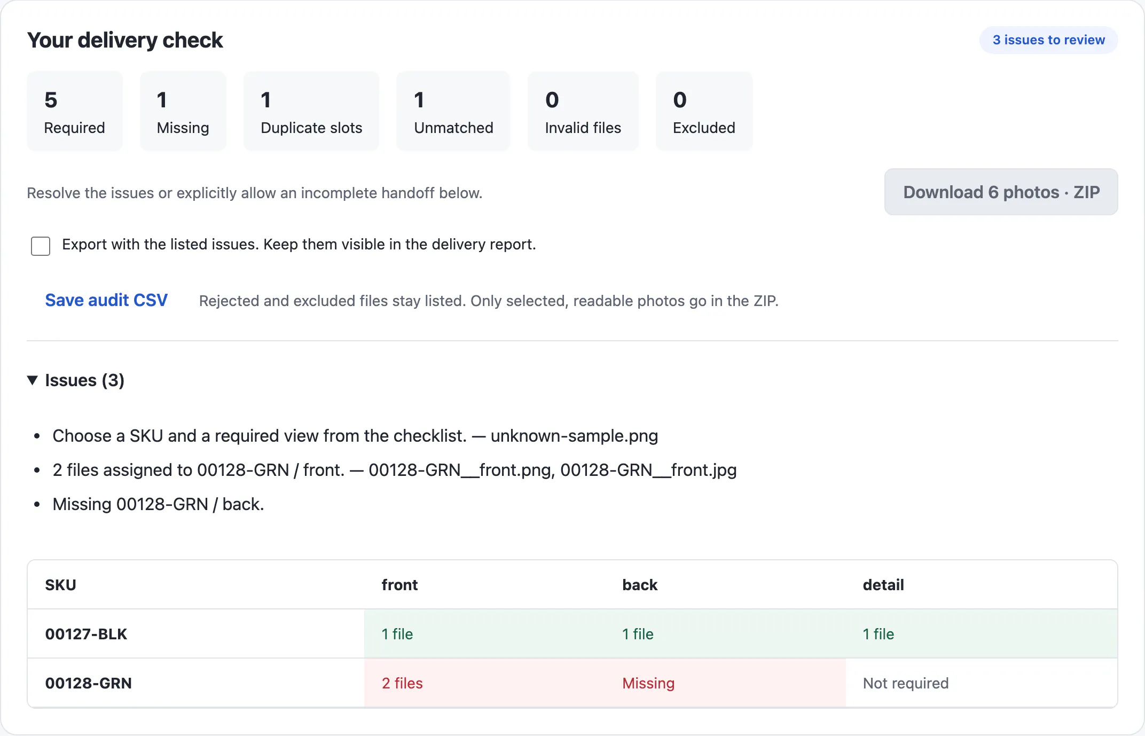Click the Missing 00128-GRN / back issue
This screenshot has height=736, width=1145.
(158, 504)
